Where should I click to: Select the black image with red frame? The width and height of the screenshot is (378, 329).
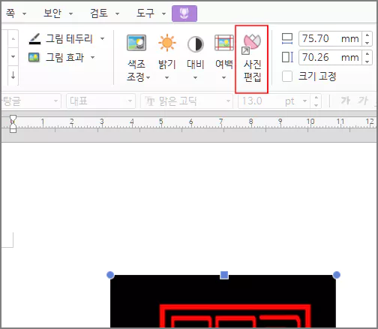223,301
